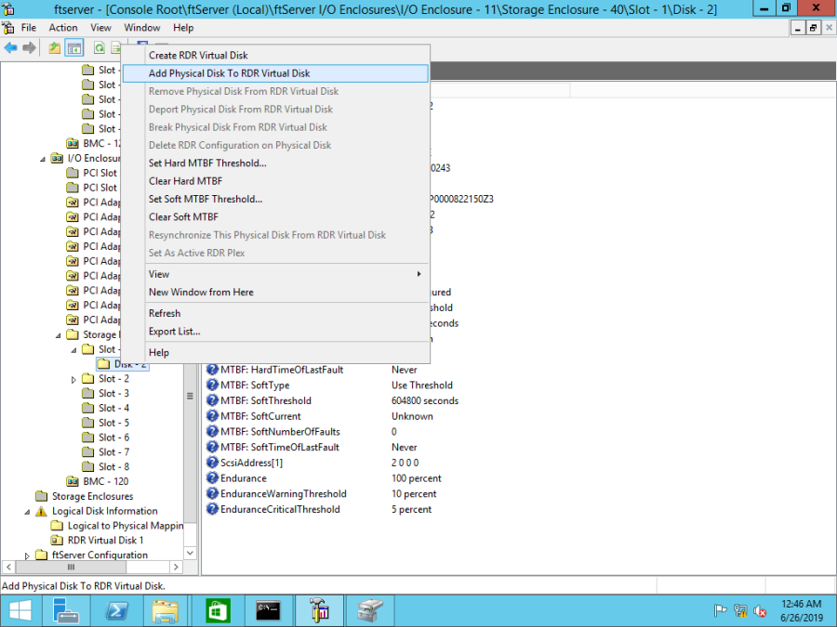The height and width of the screenshot is (627, 837).
Task: Select the Disk - 2 tree item
Action: click(129, 364)
